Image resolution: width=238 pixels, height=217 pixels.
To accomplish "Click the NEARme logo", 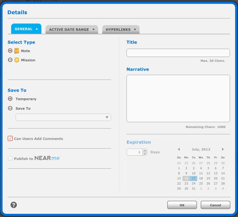I will coord(47,158).
